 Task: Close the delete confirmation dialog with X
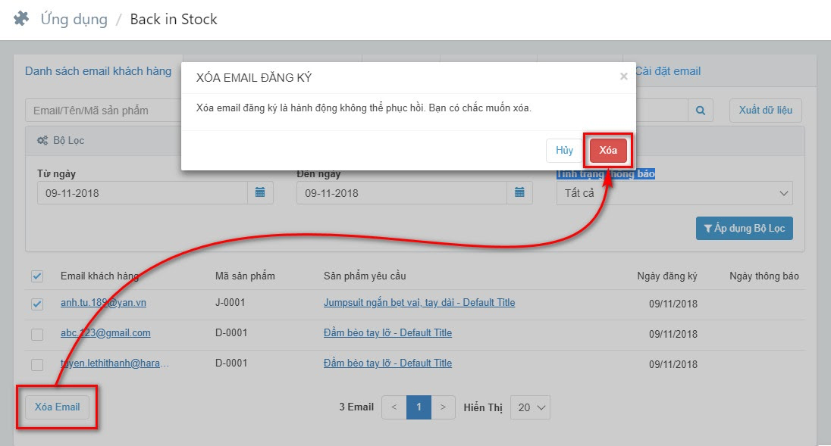click(x=624, y=76)
